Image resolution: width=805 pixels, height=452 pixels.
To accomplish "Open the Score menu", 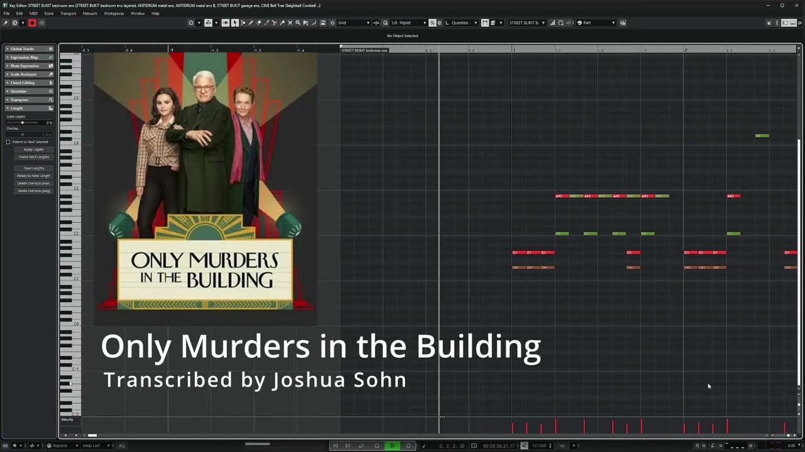I will [48, 13].
